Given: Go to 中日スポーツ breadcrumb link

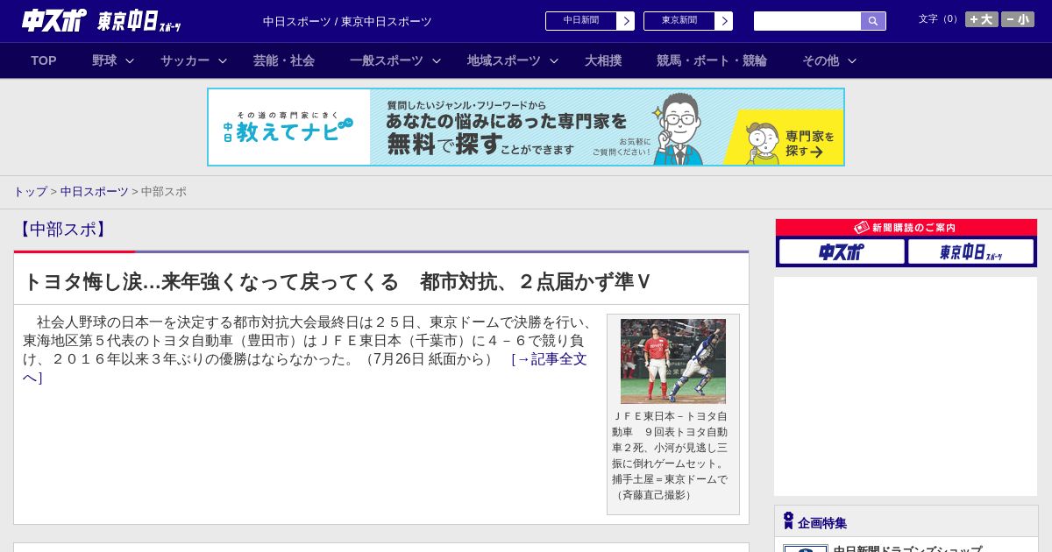Looking at the screenshot, I should [x=95, y=191].
